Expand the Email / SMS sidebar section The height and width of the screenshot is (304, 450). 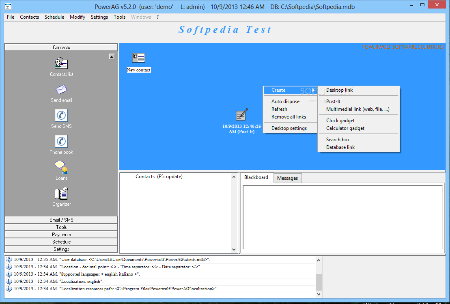pyautogui.click(x=61, y=220)
